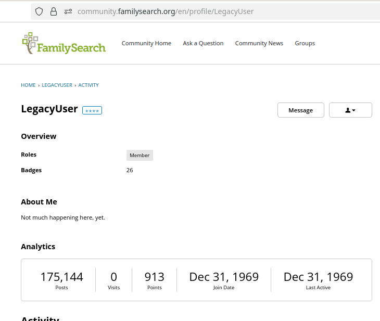Click the Member role tag
Screen dimensions: 380x321
pos(140,155)
